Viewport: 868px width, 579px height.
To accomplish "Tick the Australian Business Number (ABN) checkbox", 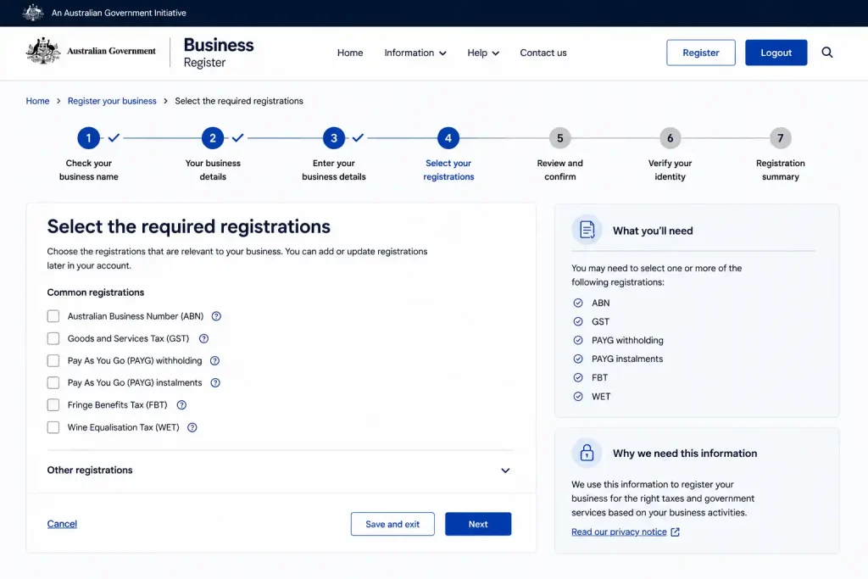I will pos(53,316).
